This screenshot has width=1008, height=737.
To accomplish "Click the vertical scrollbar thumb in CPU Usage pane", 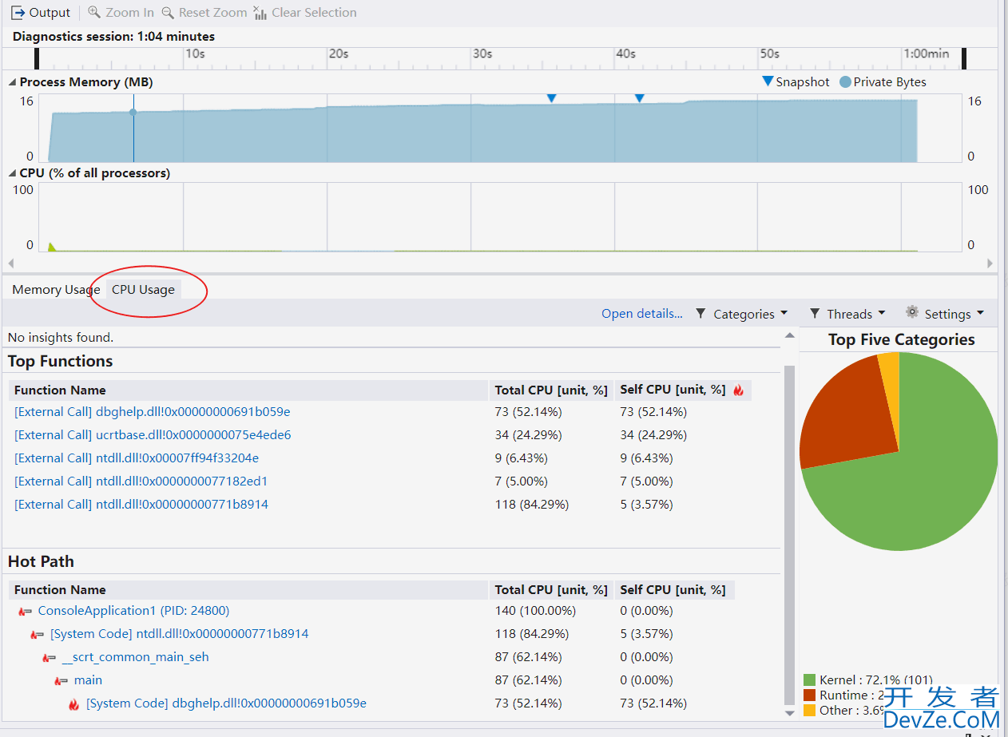I will (x=789, y=535).
